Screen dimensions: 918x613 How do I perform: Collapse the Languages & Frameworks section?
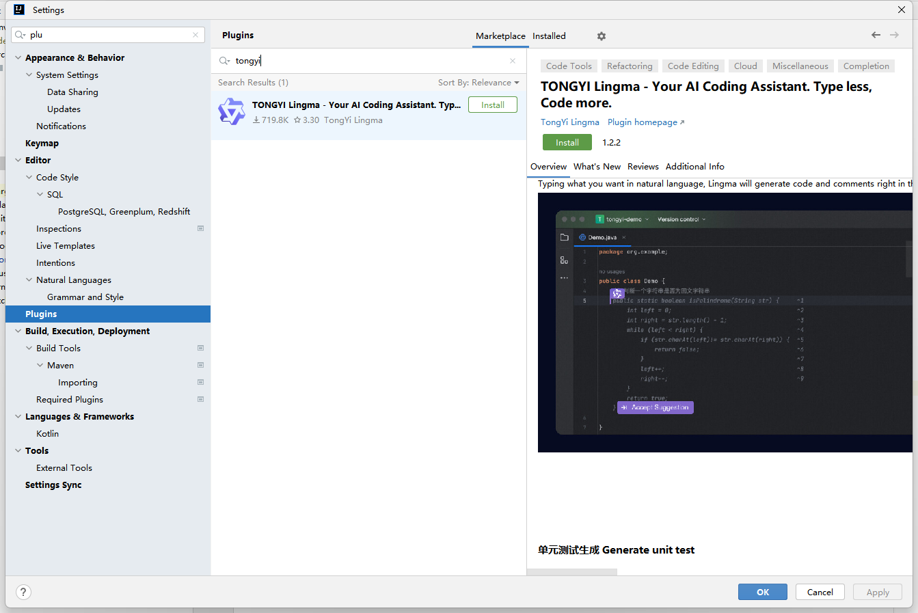(x=18, y=417)
